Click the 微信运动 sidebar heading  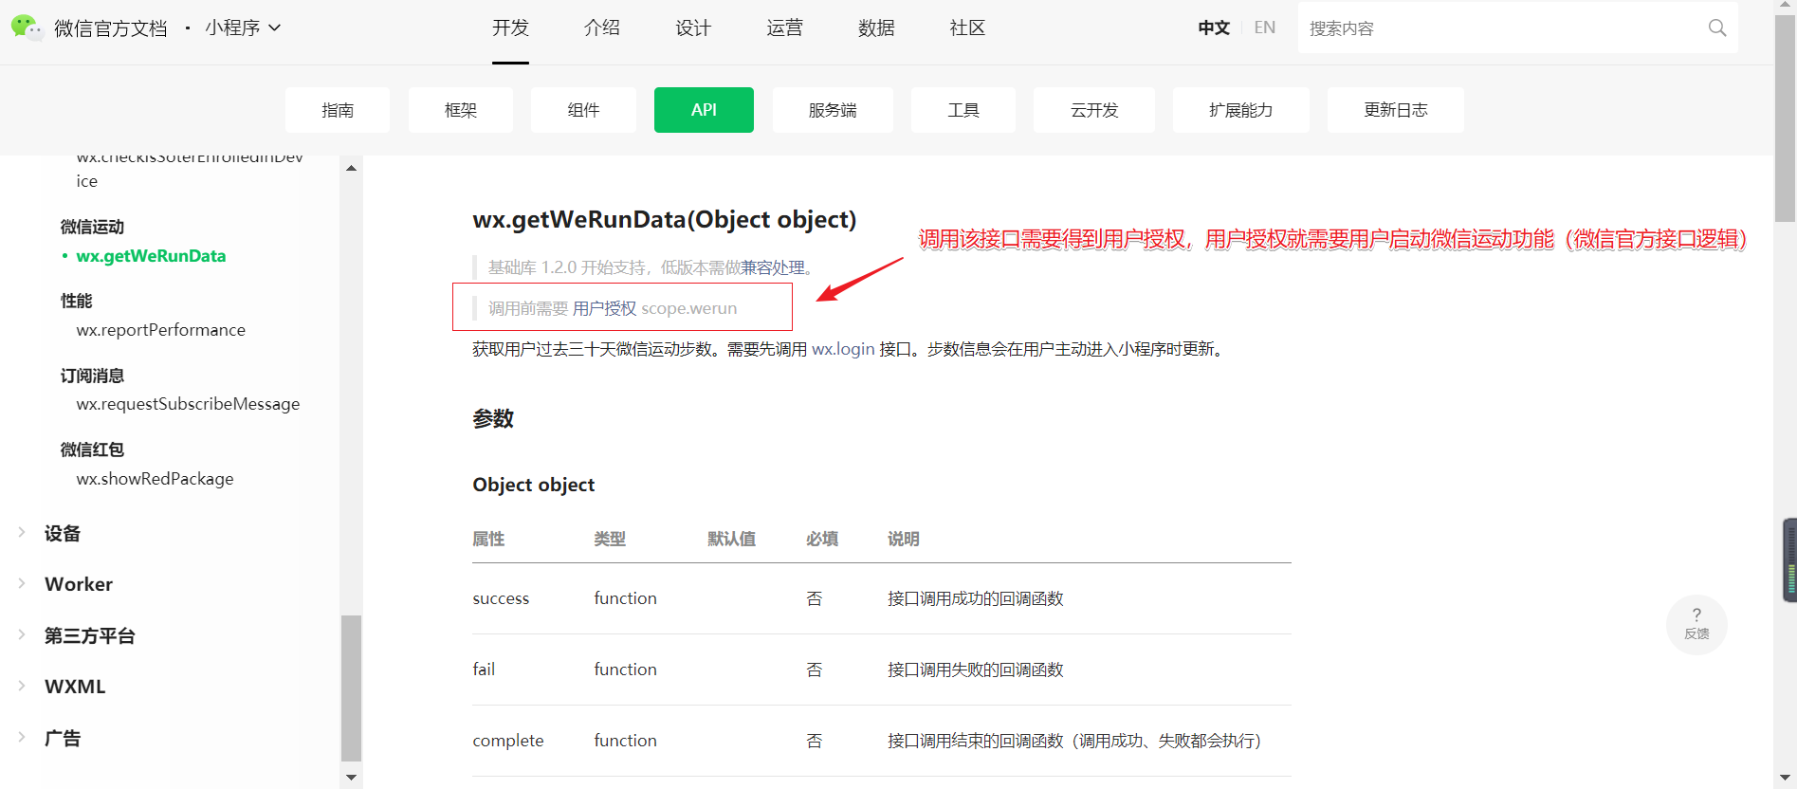[92, 227]
